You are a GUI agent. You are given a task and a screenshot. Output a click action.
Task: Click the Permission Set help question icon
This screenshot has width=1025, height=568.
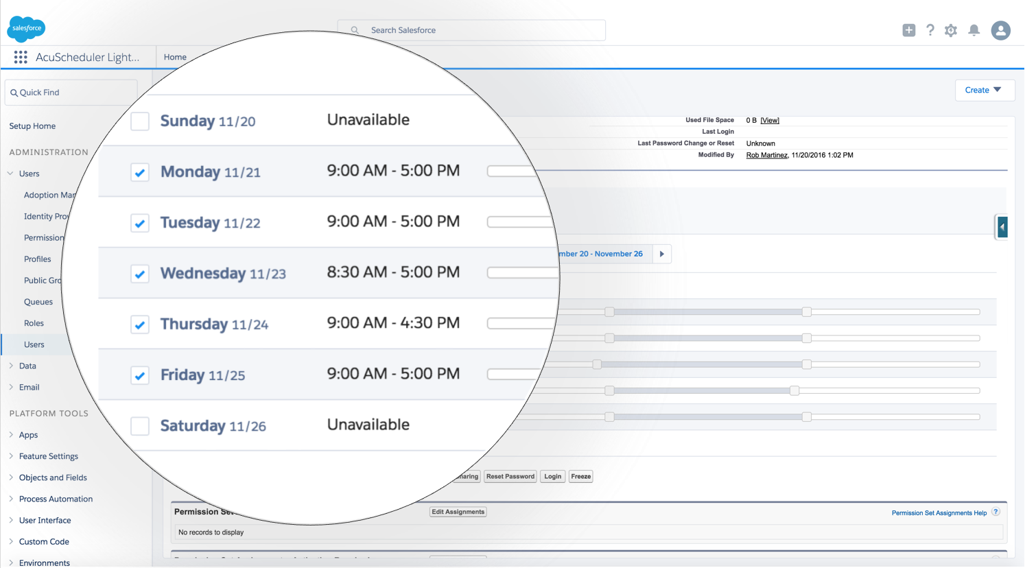(x=995, y=512)
